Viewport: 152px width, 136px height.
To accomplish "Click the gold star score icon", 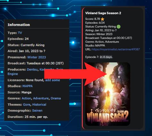I will pos(102,19).
